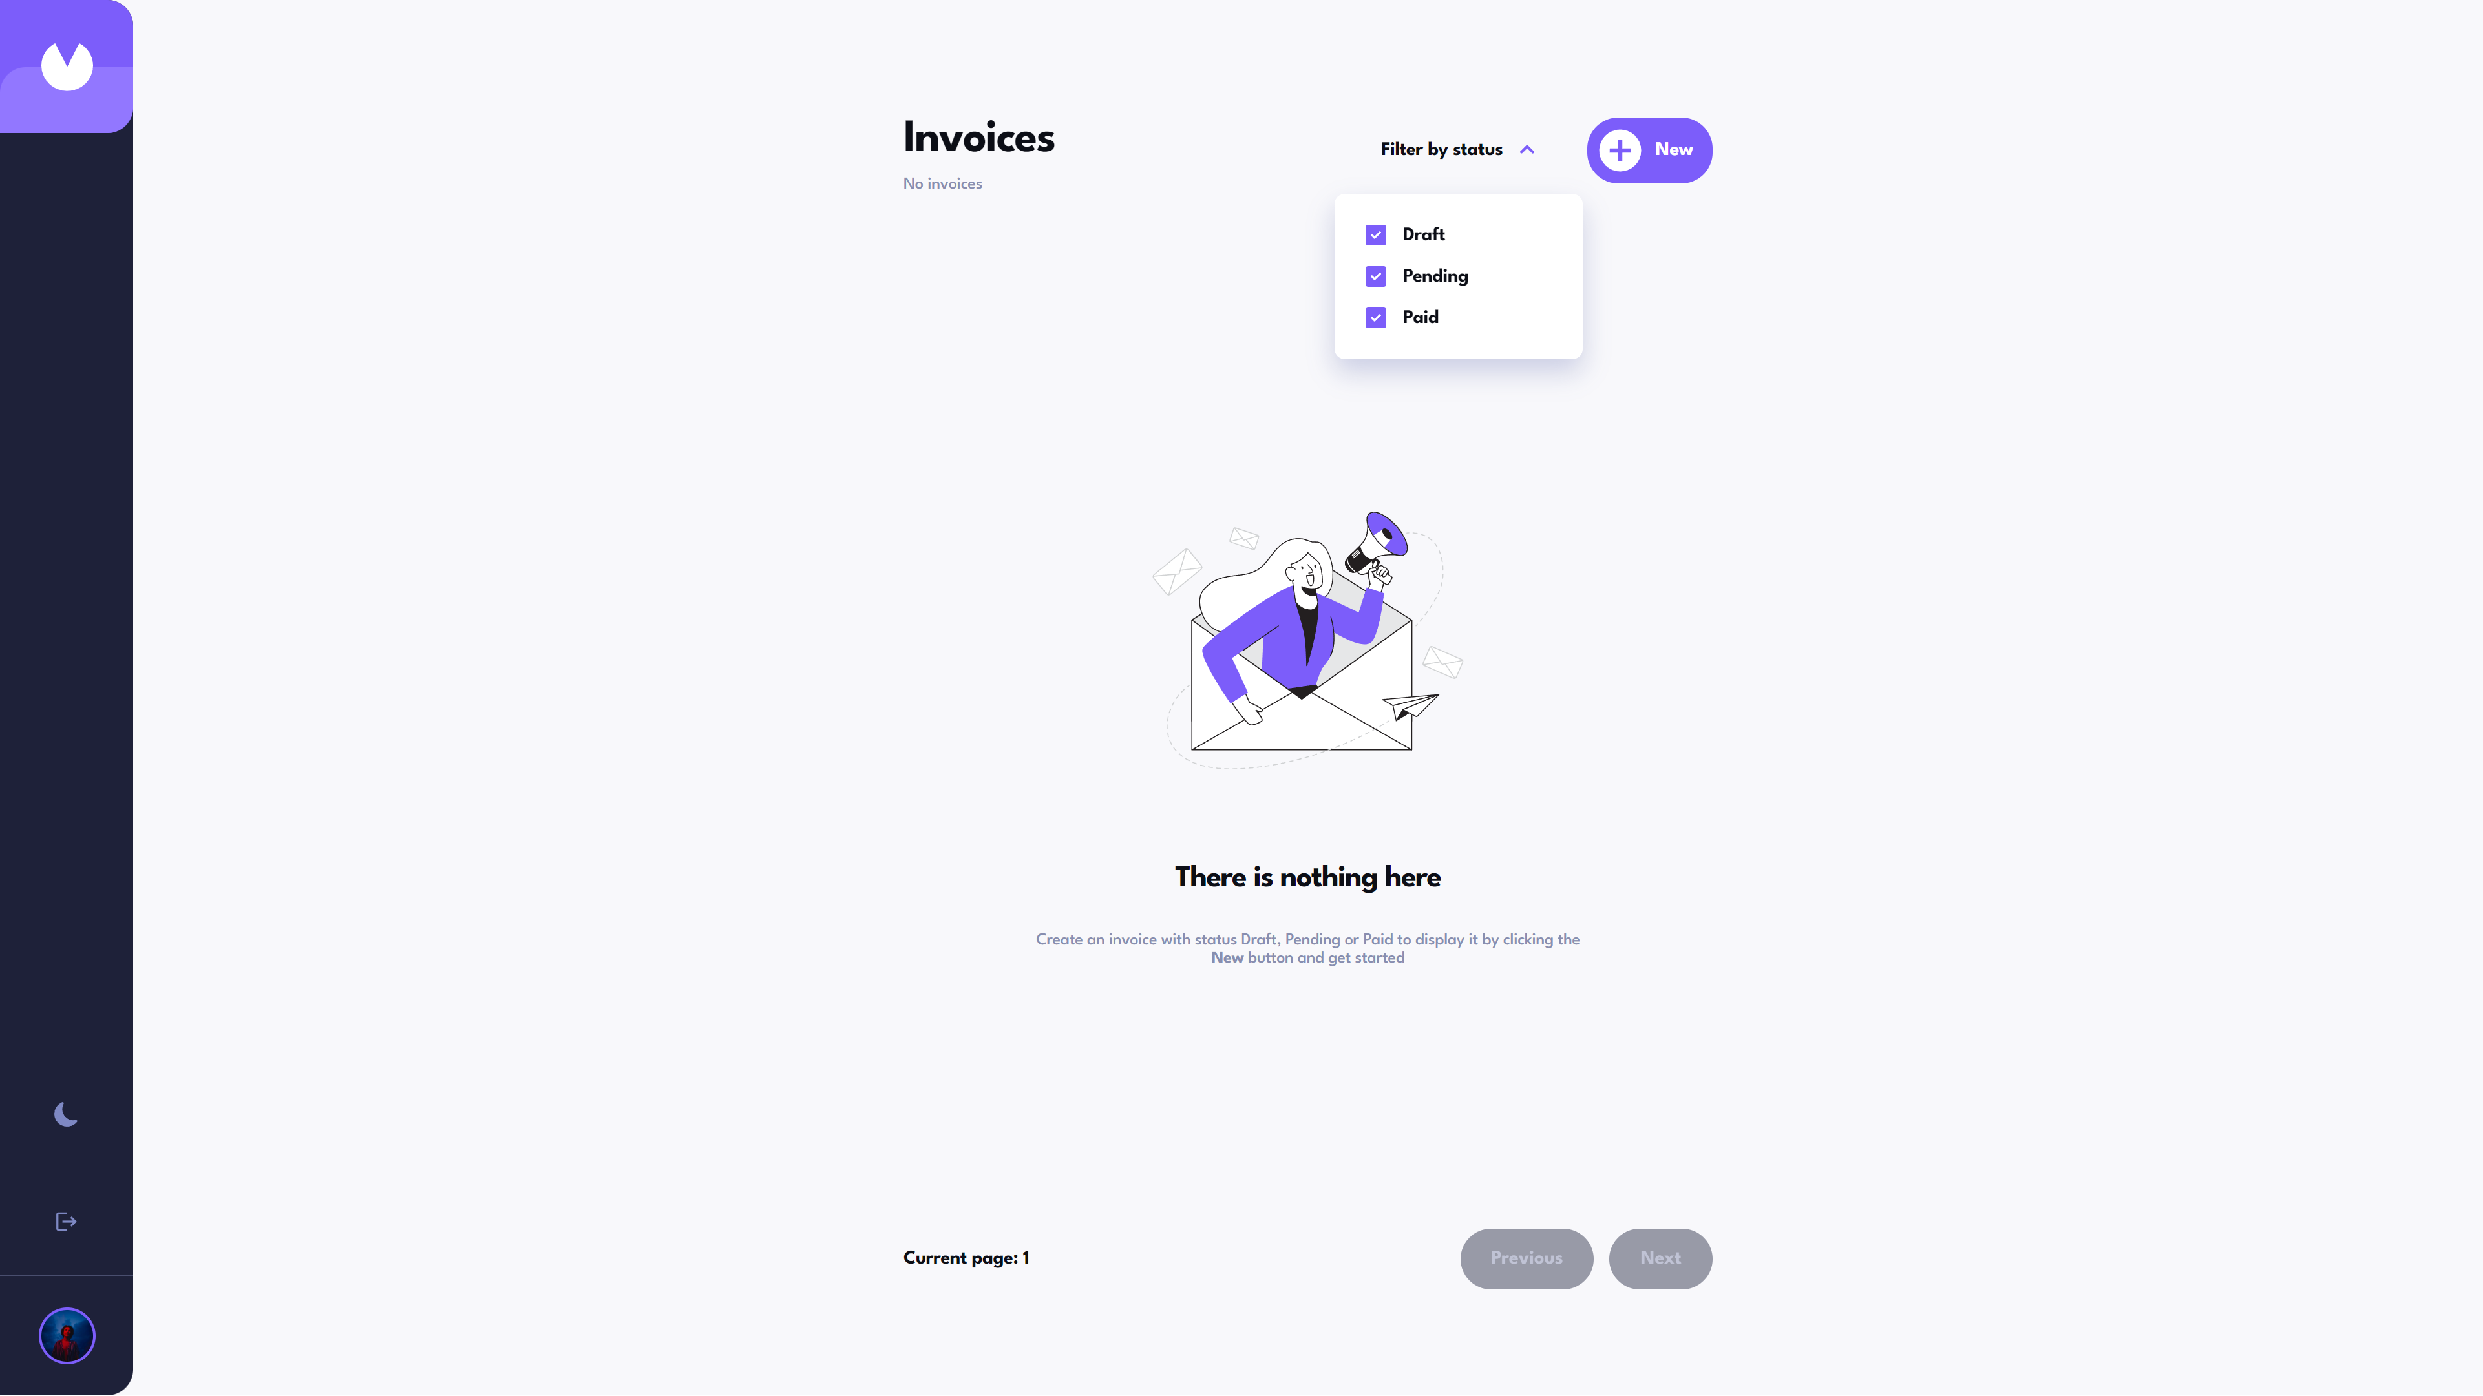This screenshot has width=2483, height=1396.
Task: Expand the Filter by status dropdown
Action: pos(1458,149)
